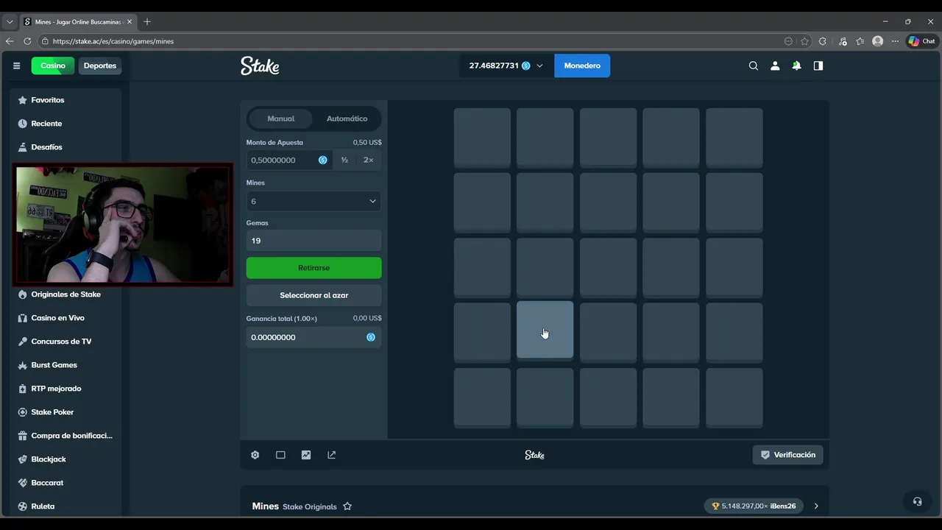Open browser extensions puzzle icon

823,41
